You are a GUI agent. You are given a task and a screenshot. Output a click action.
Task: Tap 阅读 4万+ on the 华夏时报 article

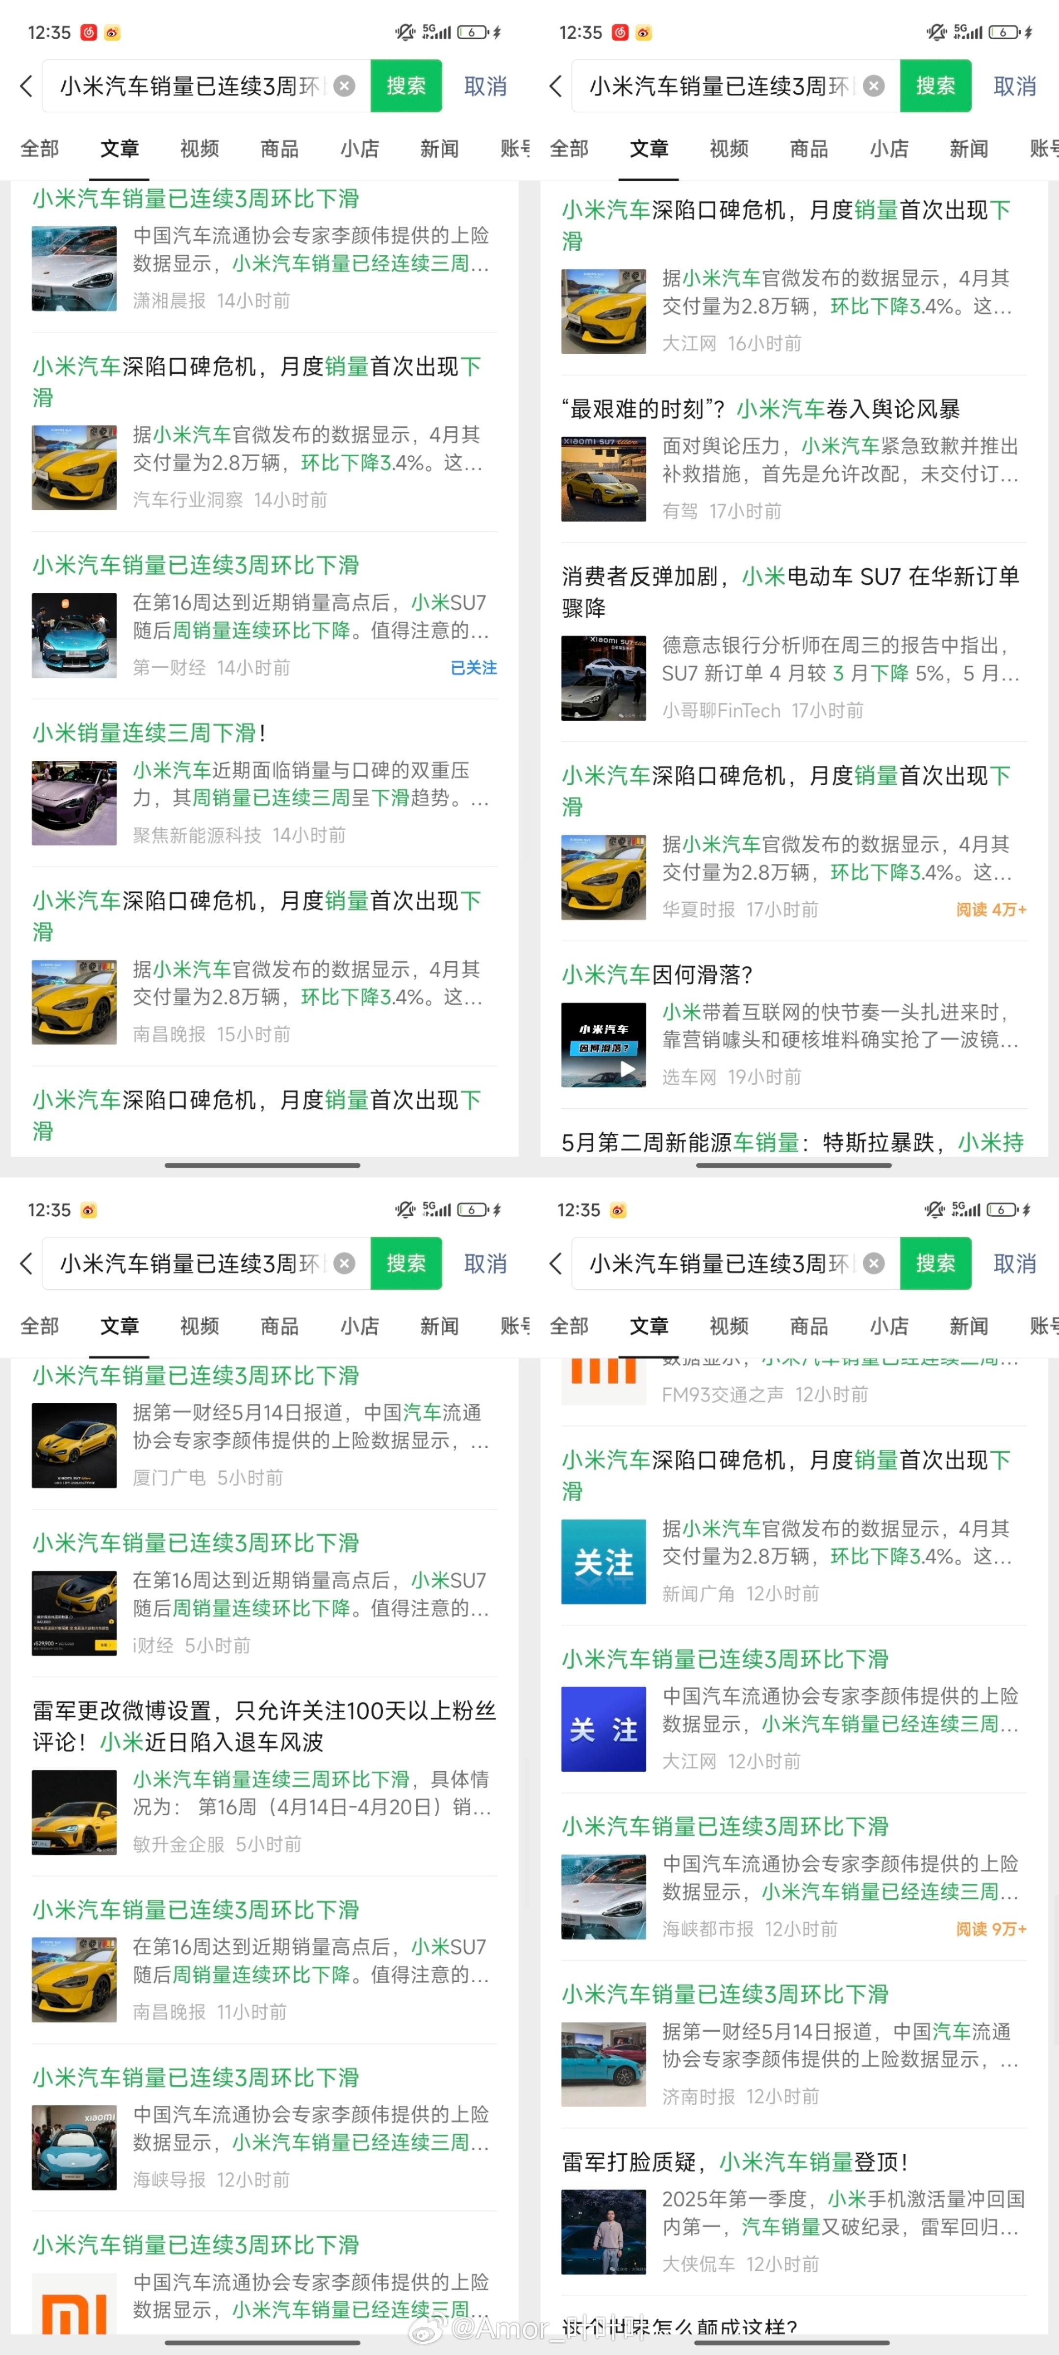[x=991, y=910]
